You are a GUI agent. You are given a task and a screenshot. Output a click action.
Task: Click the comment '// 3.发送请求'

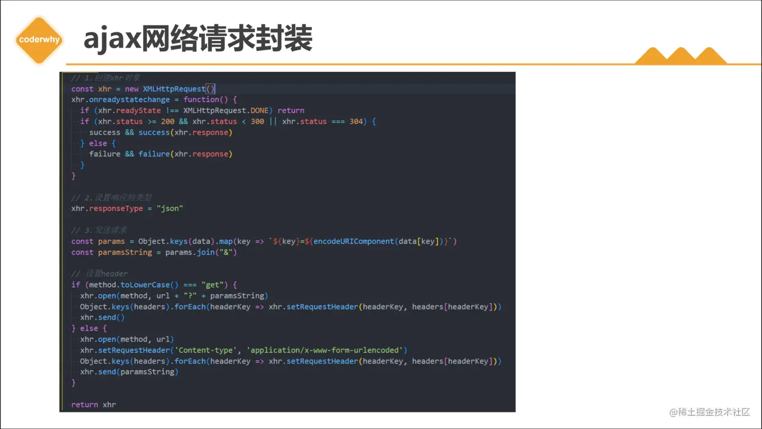tap(99, 230)
